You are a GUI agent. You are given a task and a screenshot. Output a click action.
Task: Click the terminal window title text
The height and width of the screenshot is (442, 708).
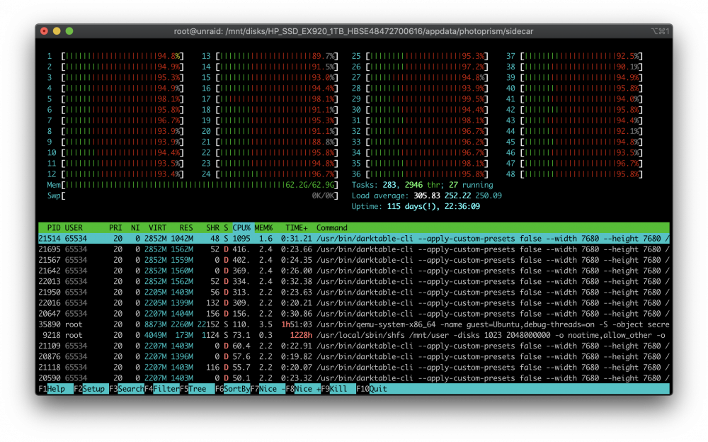coord(353,31)
